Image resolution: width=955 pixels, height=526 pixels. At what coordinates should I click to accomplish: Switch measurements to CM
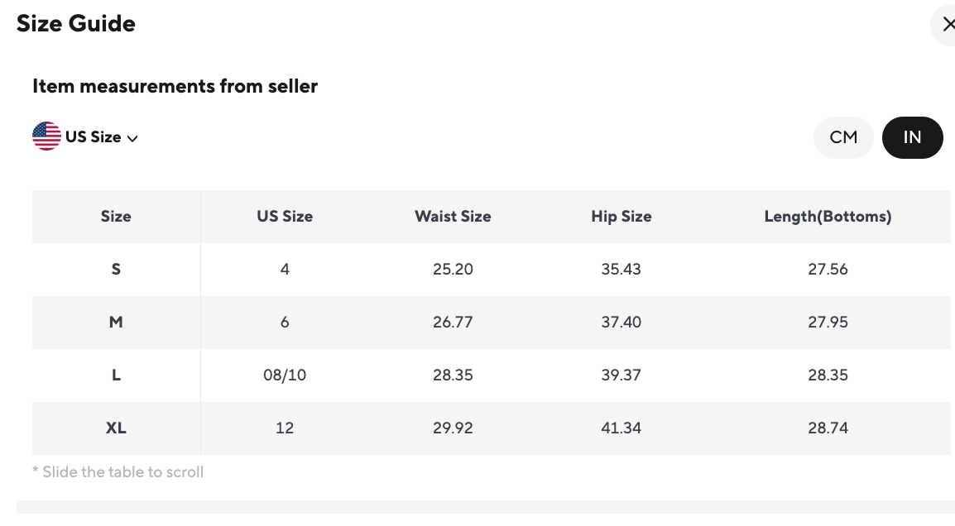point(843,137)
